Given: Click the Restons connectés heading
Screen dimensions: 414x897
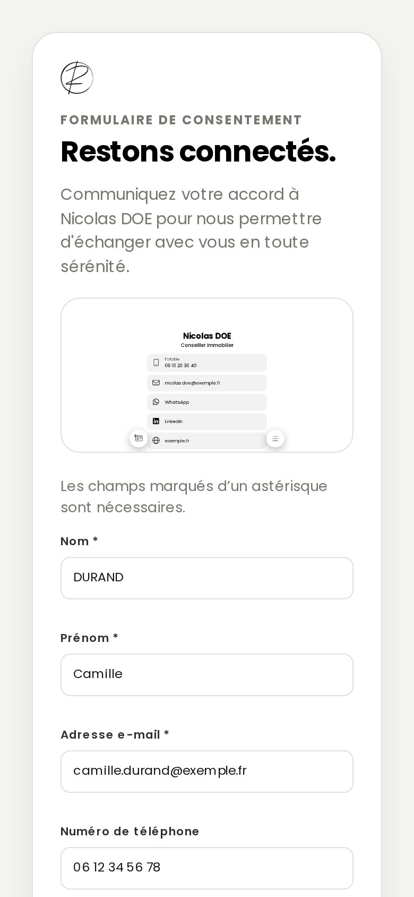Looking at the screenshot, I should tap(198, 151).
